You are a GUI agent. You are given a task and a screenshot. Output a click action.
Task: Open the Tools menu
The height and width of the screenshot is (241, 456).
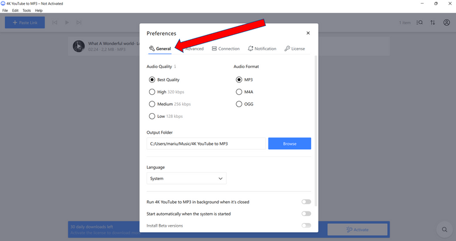coord(27,11)
